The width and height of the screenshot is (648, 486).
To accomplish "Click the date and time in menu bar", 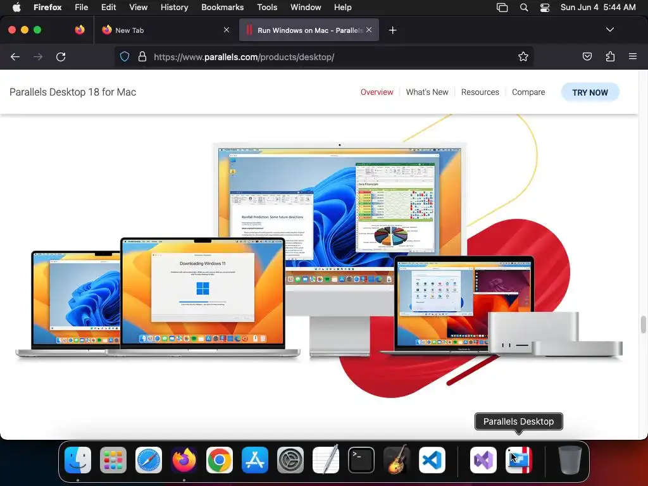I will (598, 7).
